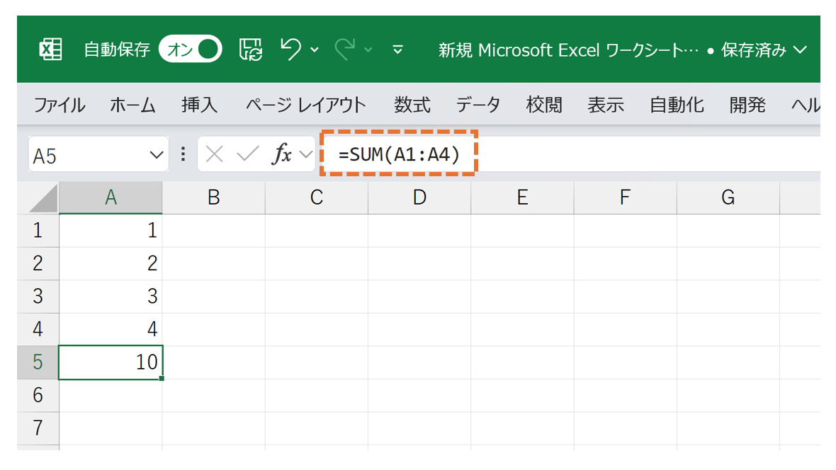Click the Redo arrow icon
Image resolution: width=836 pixels, height=470 pixels.
click(345, 49)
